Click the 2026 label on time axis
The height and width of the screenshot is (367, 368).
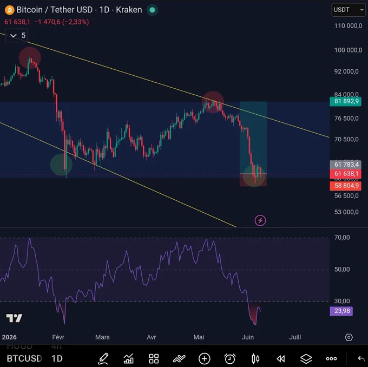point(9,337)
